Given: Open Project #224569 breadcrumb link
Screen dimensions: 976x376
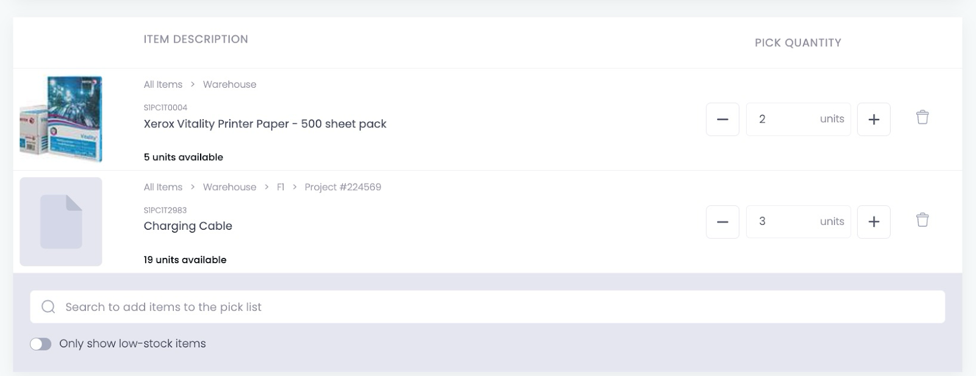Looking at the screenshot, I should [343, 186].
